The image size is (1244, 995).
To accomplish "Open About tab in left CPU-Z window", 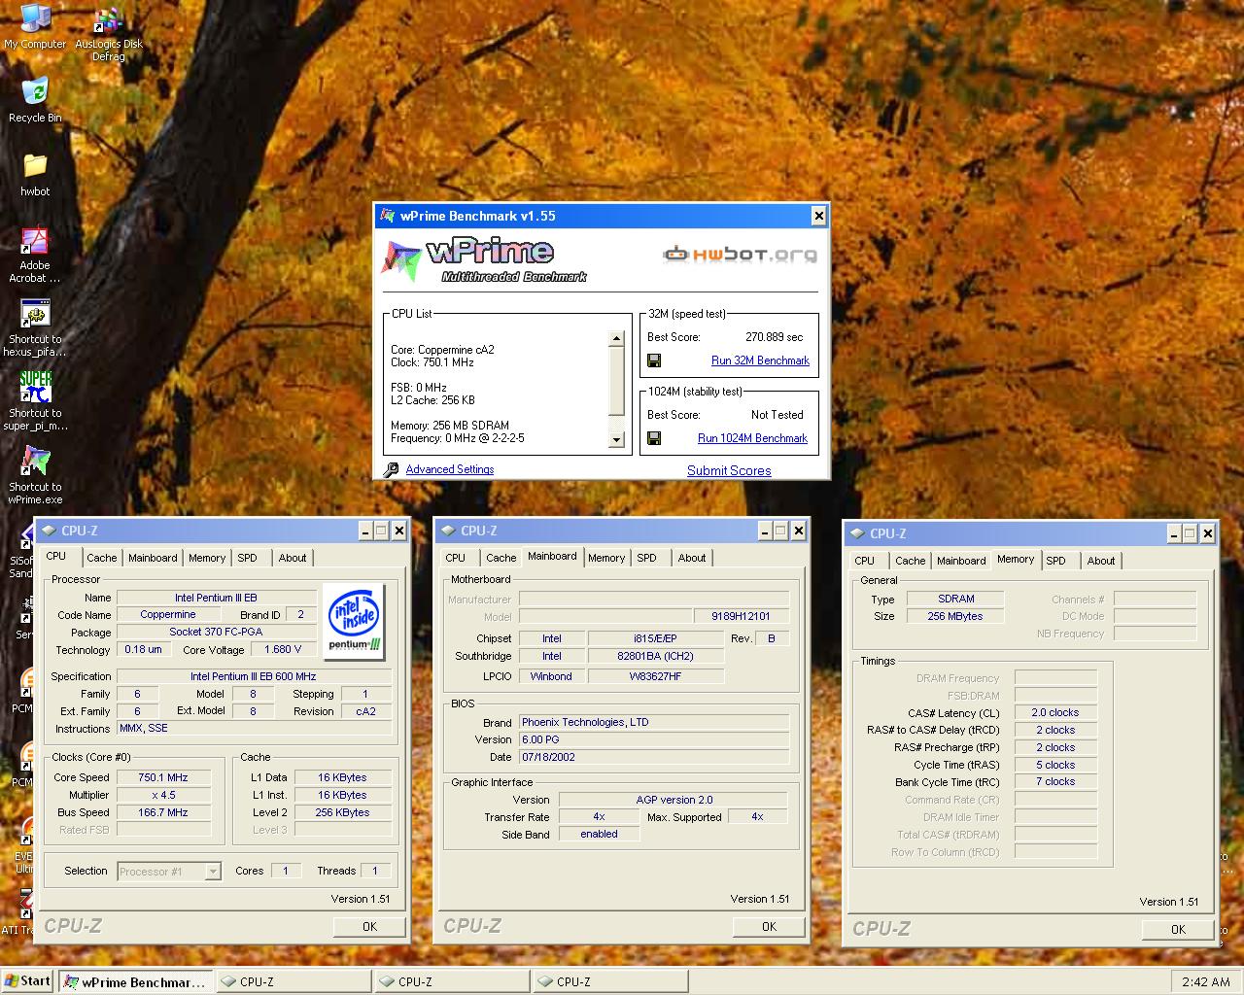I will [x=293, y=558].
